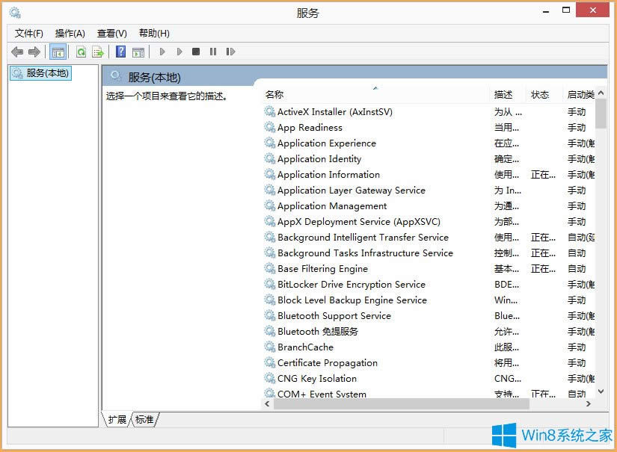
Task: Click the Forward navigation arrow
Action: pyautogui.click(x=34, y=52)
